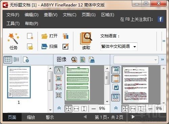Click the page layout analysis icon next to 打开
Viewport: 169px width, 124px height.
click(x=66, y=36)
